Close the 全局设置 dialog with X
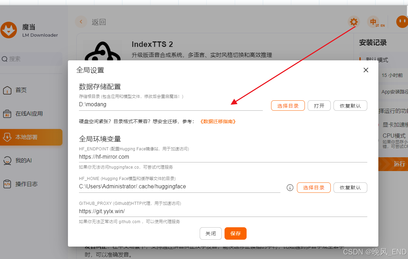The width and height of the screenshot is (408, 259). pyautogui.click(x=366, y=70)
